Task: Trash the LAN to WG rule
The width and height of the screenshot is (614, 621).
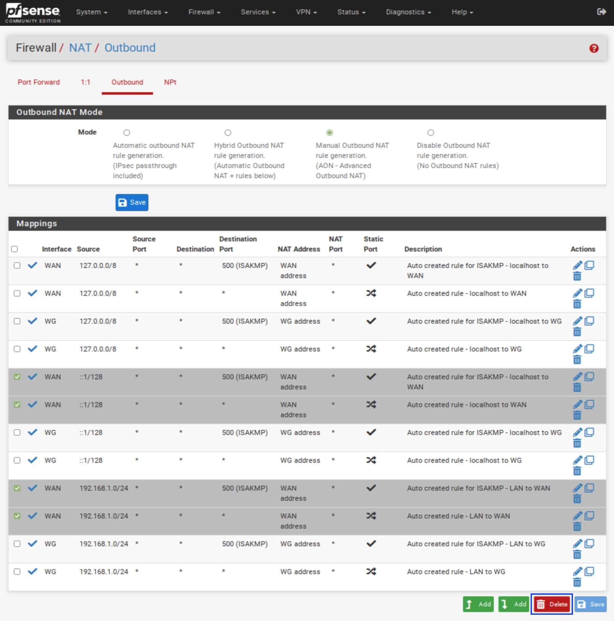Action: point(577,583)
